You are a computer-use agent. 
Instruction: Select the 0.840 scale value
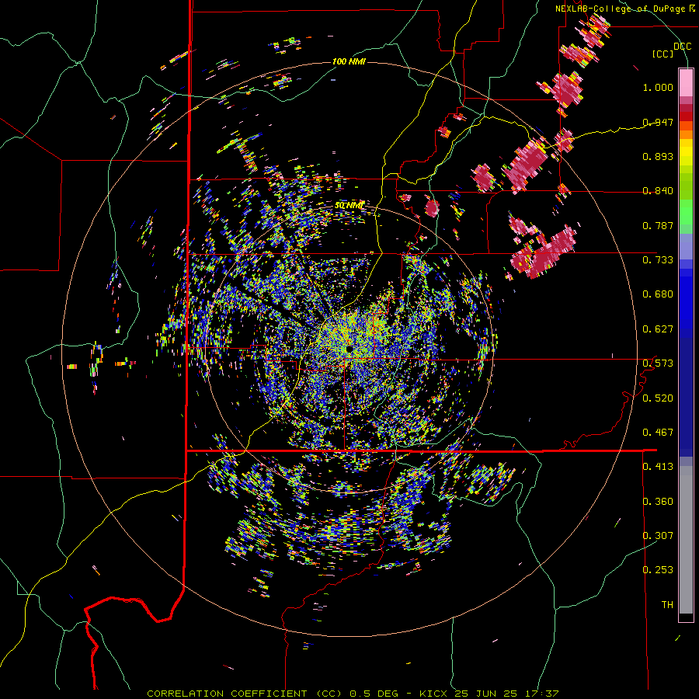(x=658, y=191)
